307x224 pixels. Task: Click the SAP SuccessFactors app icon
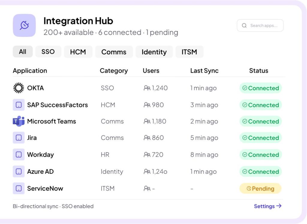pyautogui.click(x=19, y=105)
